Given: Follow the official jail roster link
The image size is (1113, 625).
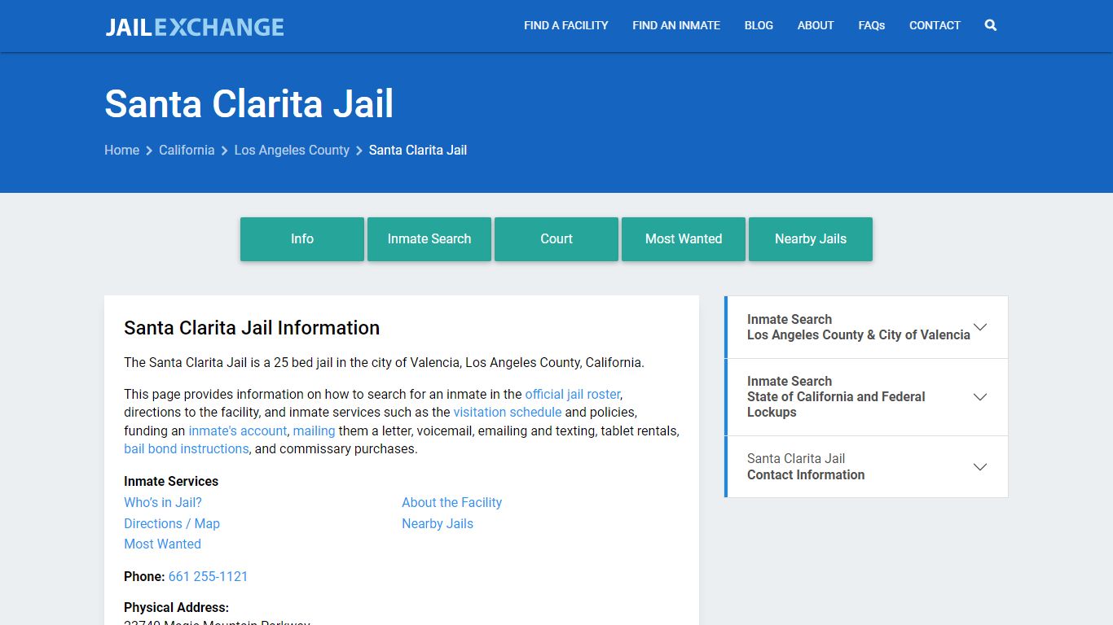Looking at the screenshot, I should coord(573,394).
